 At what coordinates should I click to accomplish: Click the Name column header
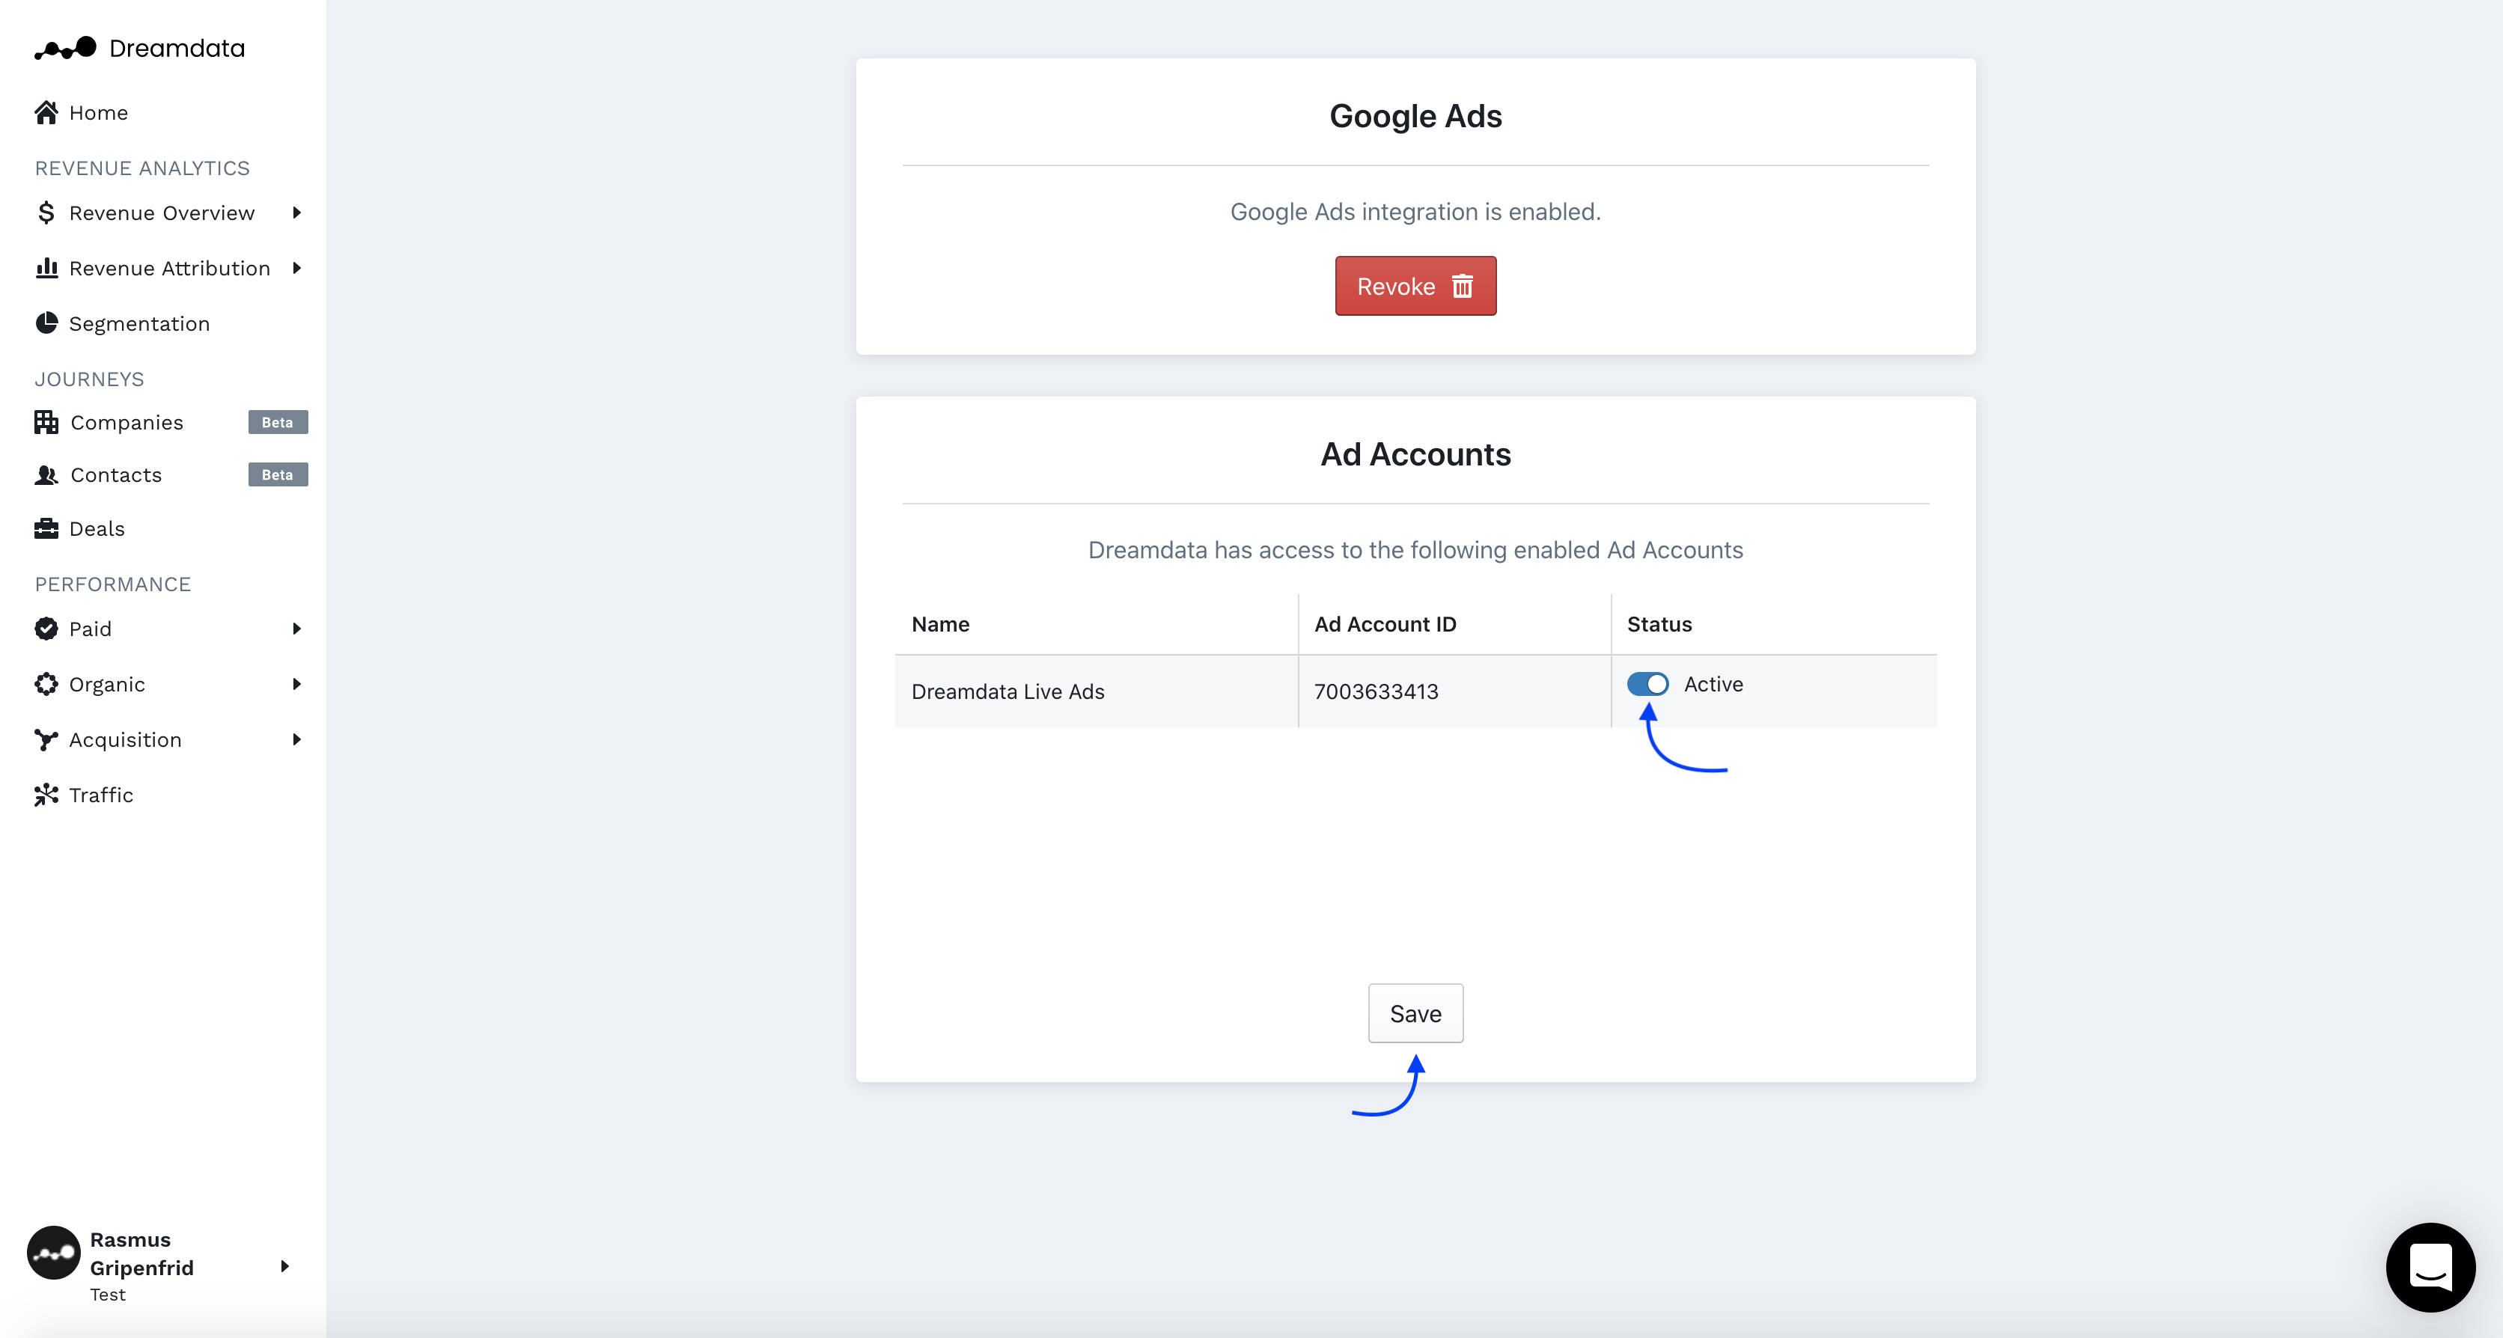[x=941, y=624]
